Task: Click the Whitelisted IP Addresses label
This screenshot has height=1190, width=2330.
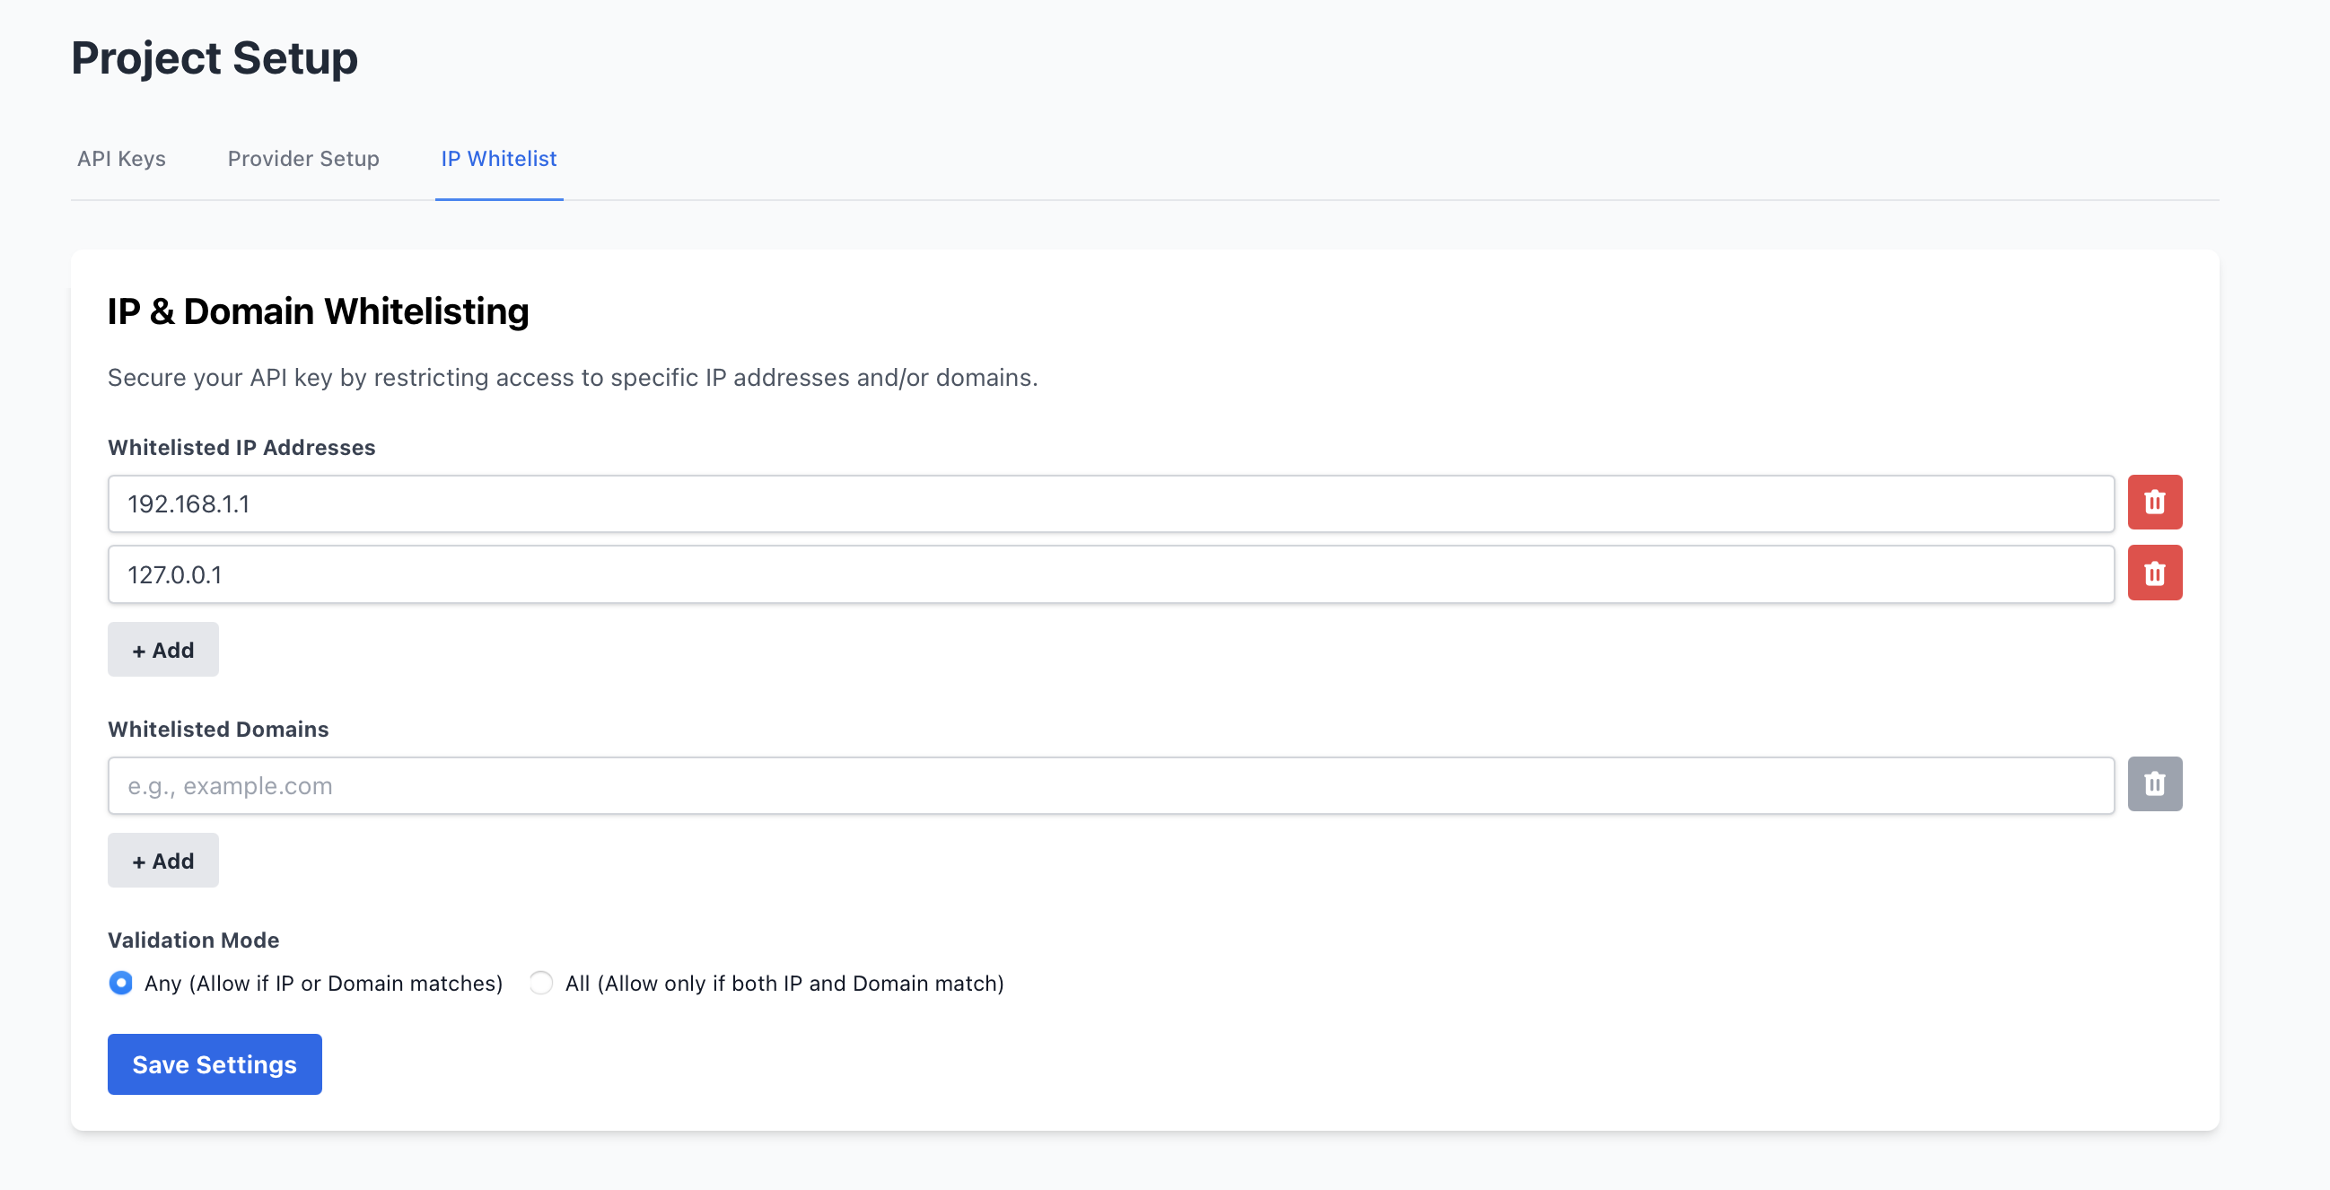Action: tap(241, 446)
